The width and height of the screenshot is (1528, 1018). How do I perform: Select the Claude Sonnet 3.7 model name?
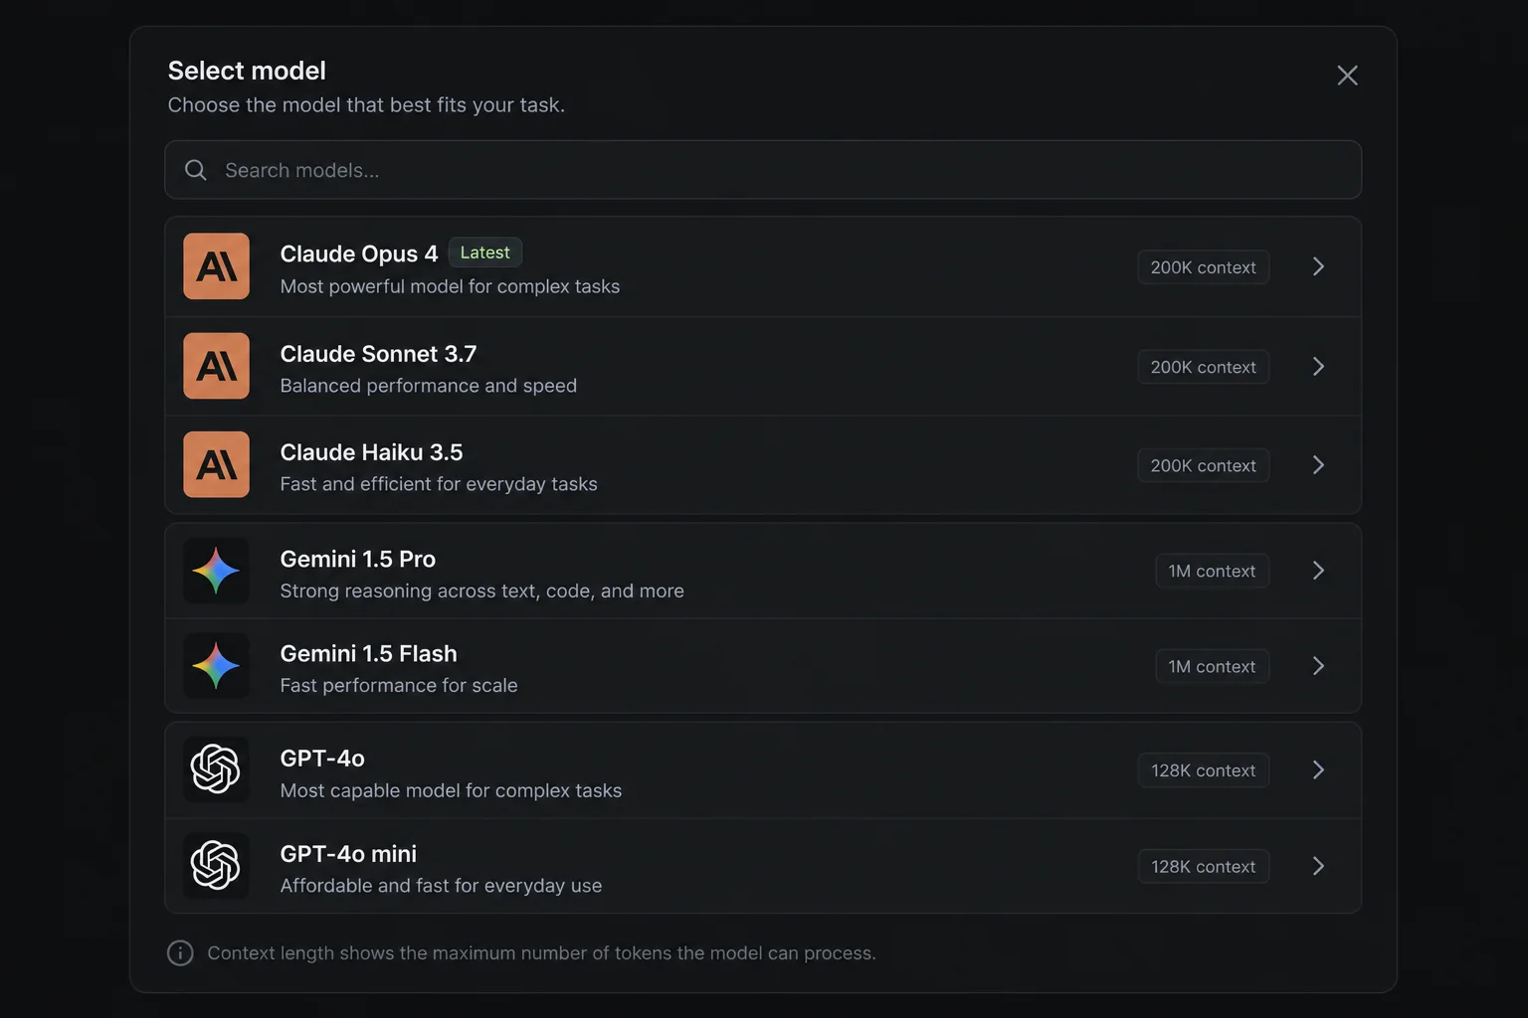pos(378,354)
